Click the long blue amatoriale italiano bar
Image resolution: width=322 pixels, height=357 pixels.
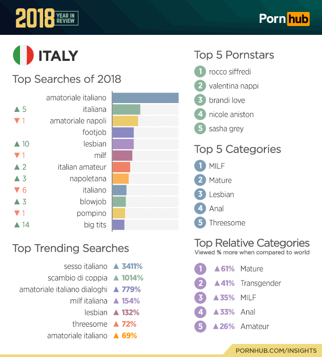(x=145, y=98)
